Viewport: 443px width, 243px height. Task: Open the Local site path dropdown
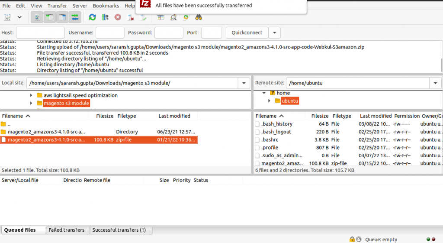[244, 83]
